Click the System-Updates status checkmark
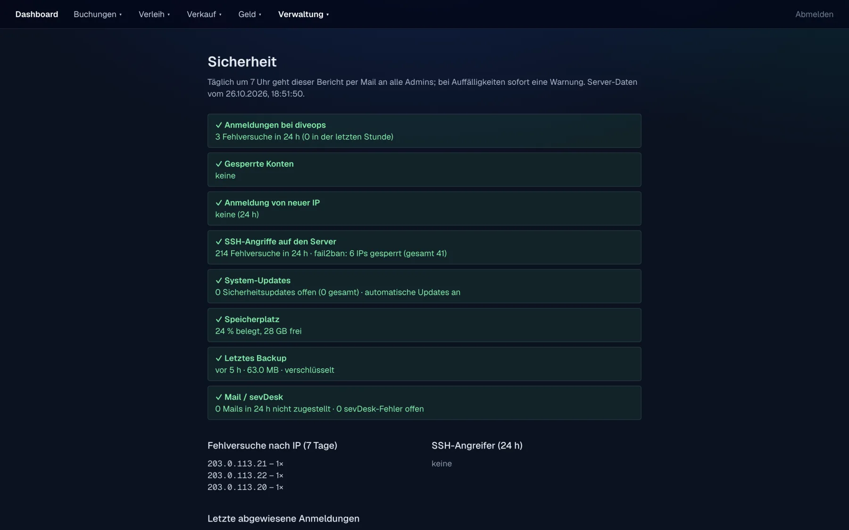 (218, 281)
